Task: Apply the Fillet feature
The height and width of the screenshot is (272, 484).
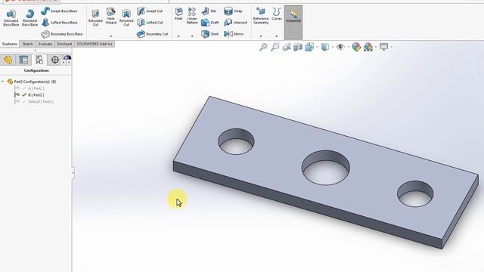Action: point(178,14)
